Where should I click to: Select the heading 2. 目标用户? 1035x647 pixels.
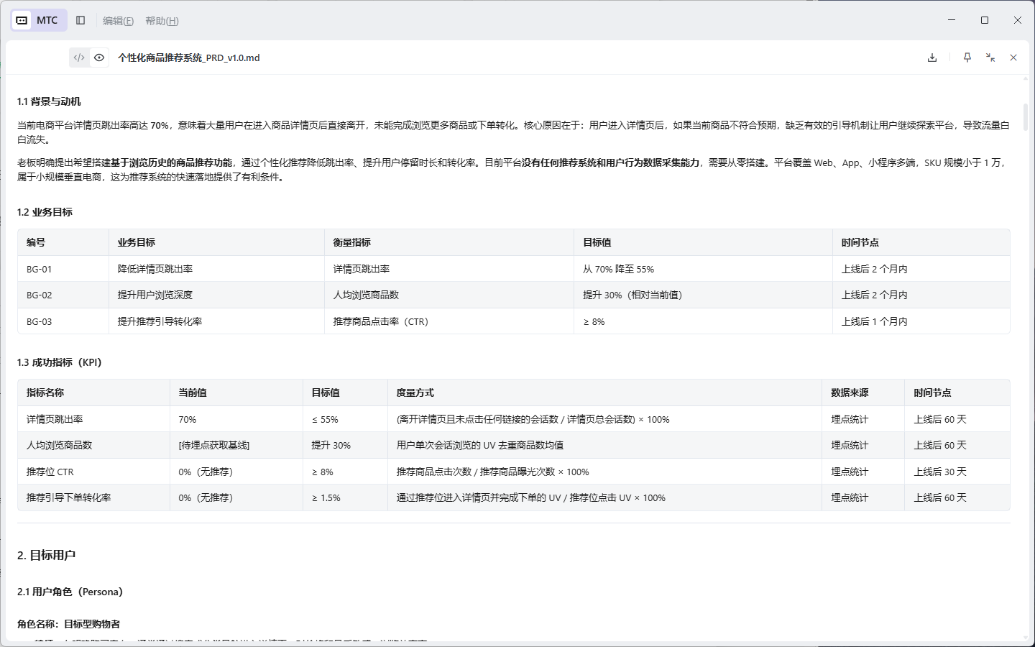click(x=46, y=555)
